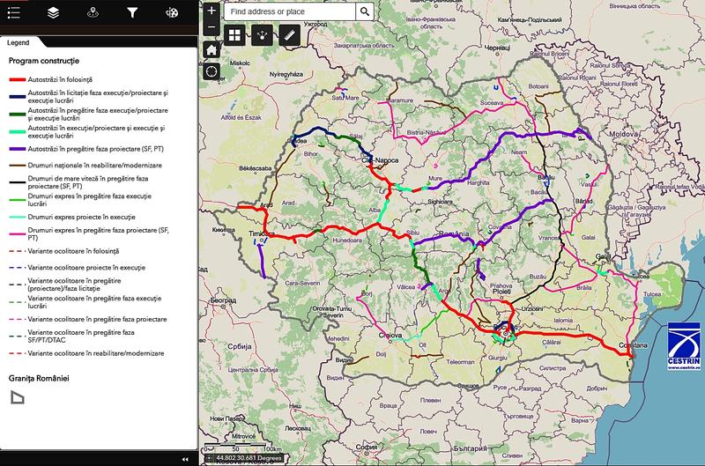Image resolution: width=705 pixels, height=466 pixels.
Task: Open the color palette widget icon
Action: [x=172, y=12]
